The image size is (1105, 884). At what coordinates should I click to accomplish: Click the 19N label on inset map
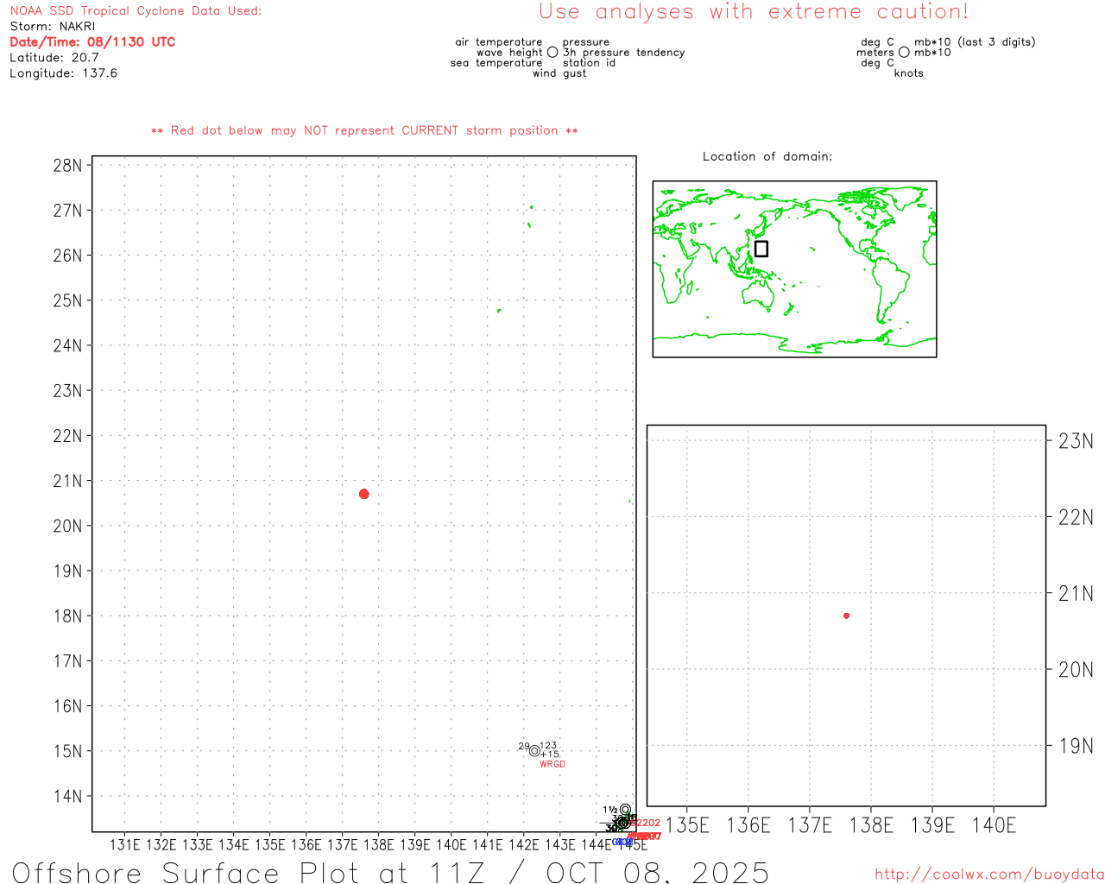[1076, 746]
